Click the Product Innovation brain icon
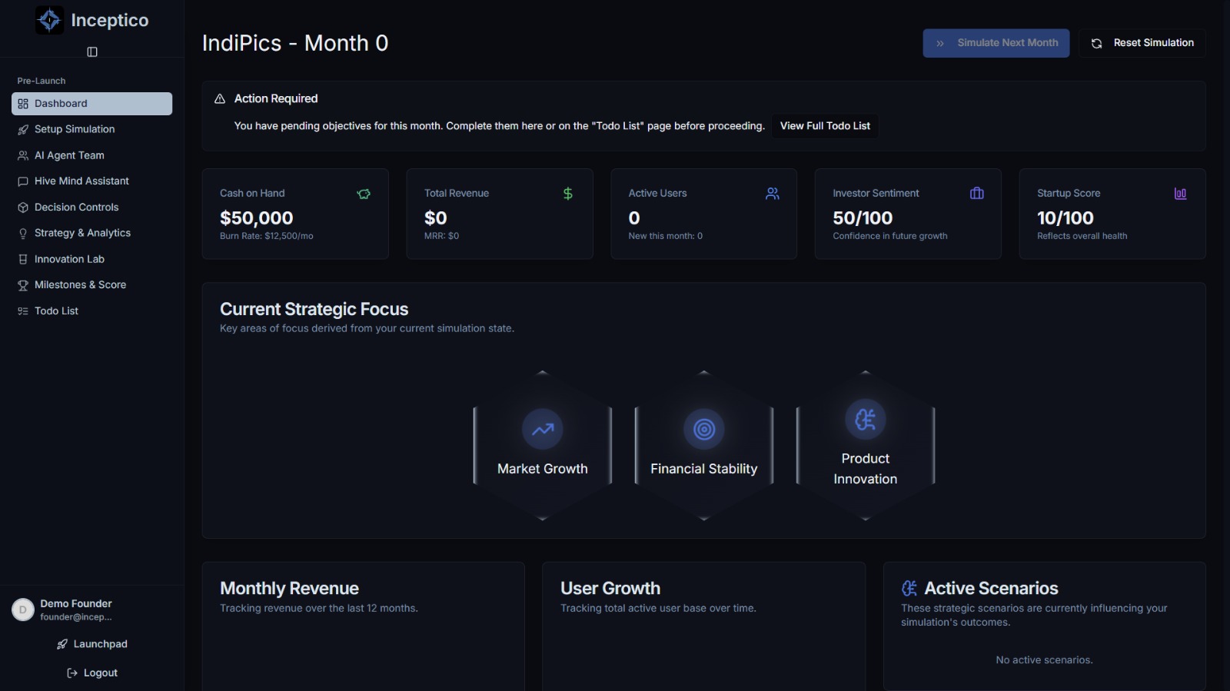The image size is (1230, 691). (866, 420)
